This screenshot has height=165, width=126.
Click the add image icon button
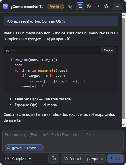click(54, 158)
